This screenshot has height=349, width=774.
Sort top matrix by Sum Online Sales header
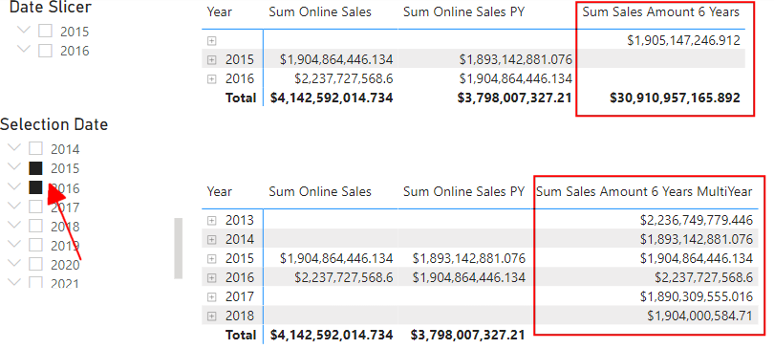tap(320, 11)
